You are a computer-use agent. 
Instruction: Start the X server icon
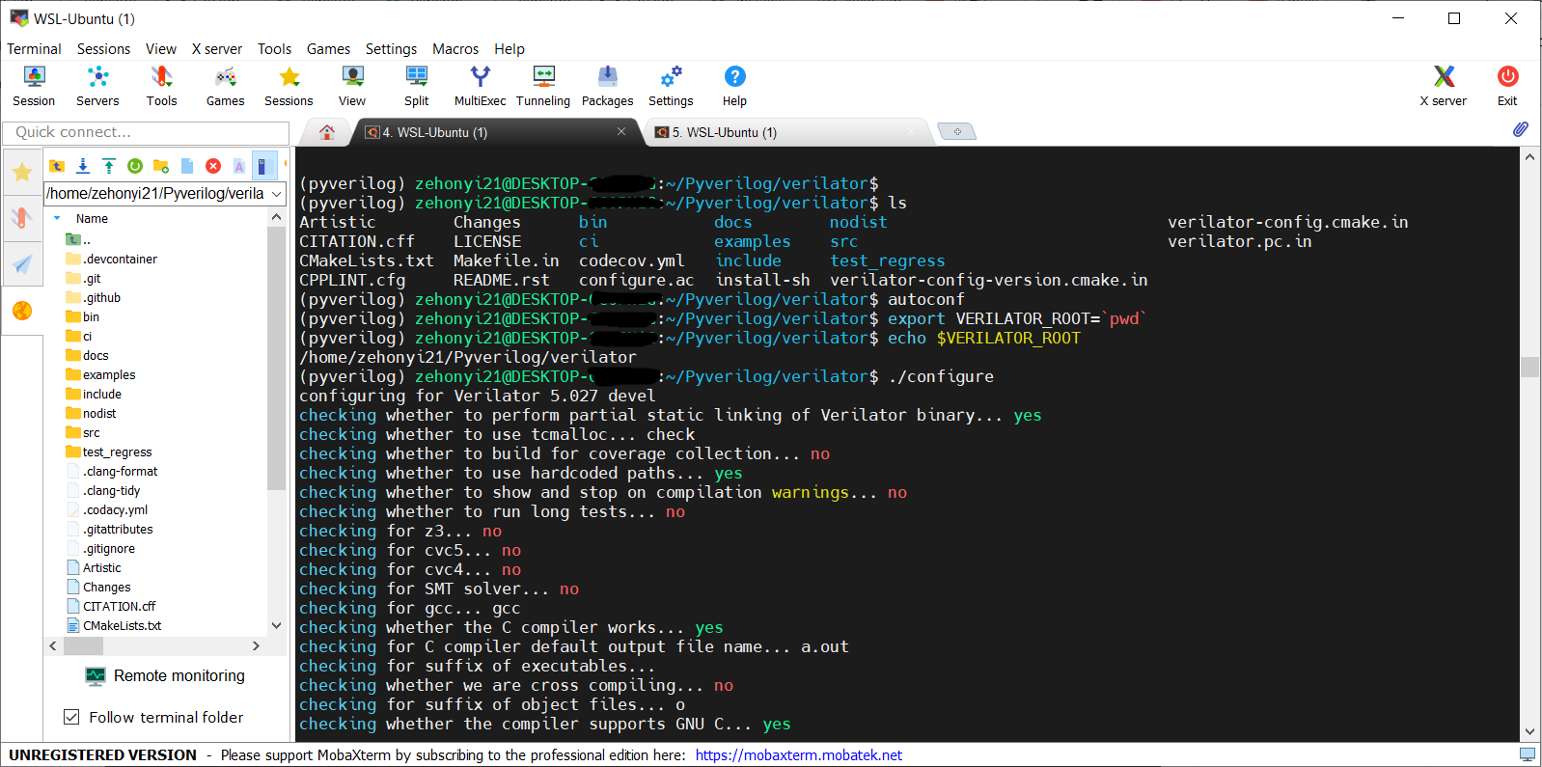point(1443,86)
